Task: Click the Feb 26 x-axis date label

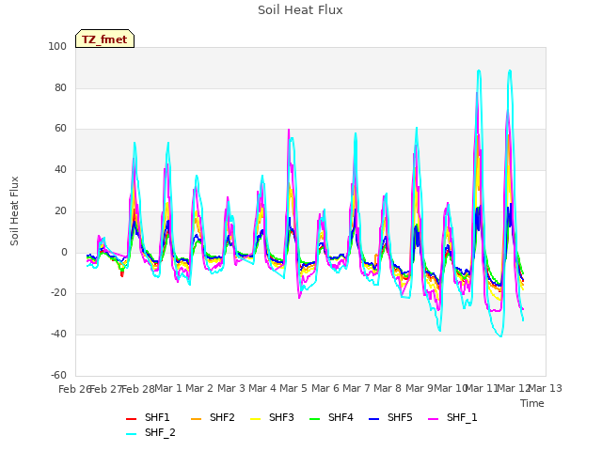Action: (74, 389)
